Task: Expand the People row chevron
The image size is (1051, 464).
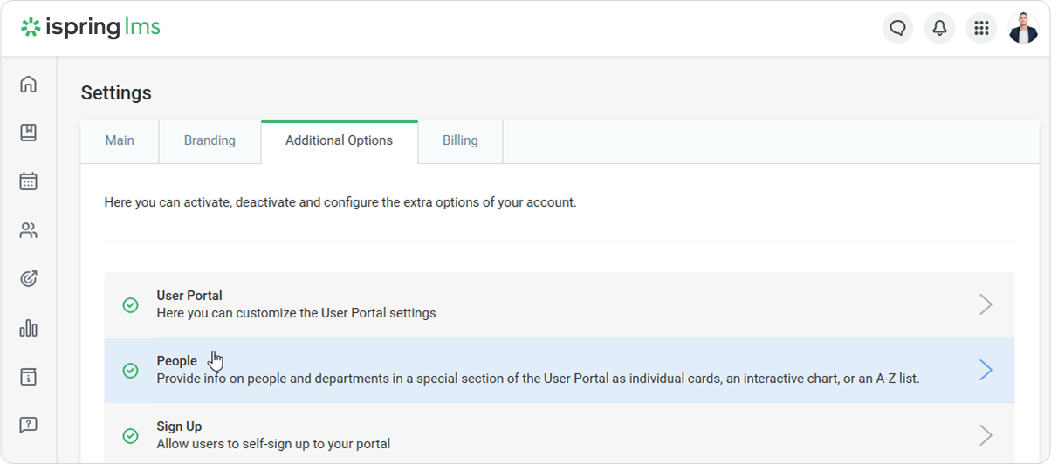Action: (986, 370)
